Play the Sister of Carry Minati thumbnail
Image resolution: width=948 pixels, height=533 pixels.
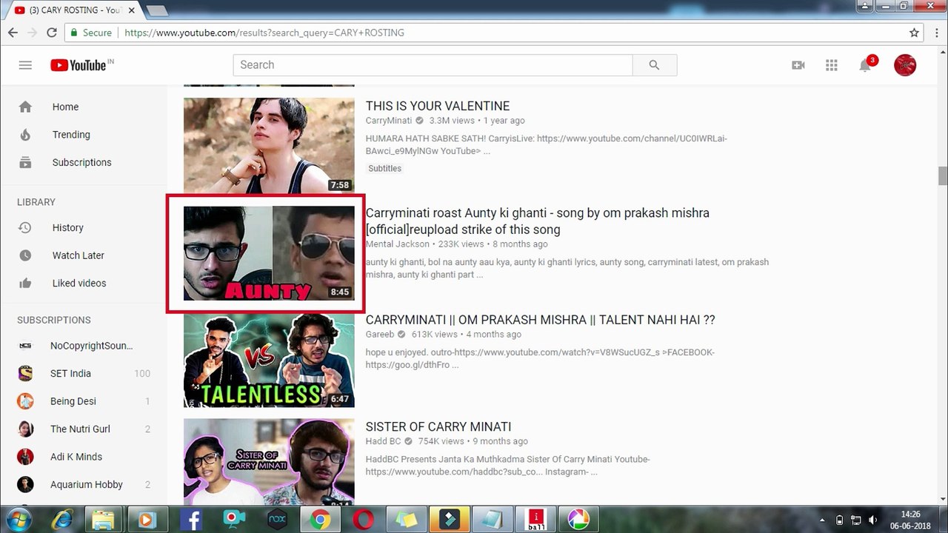pos(269,461)
